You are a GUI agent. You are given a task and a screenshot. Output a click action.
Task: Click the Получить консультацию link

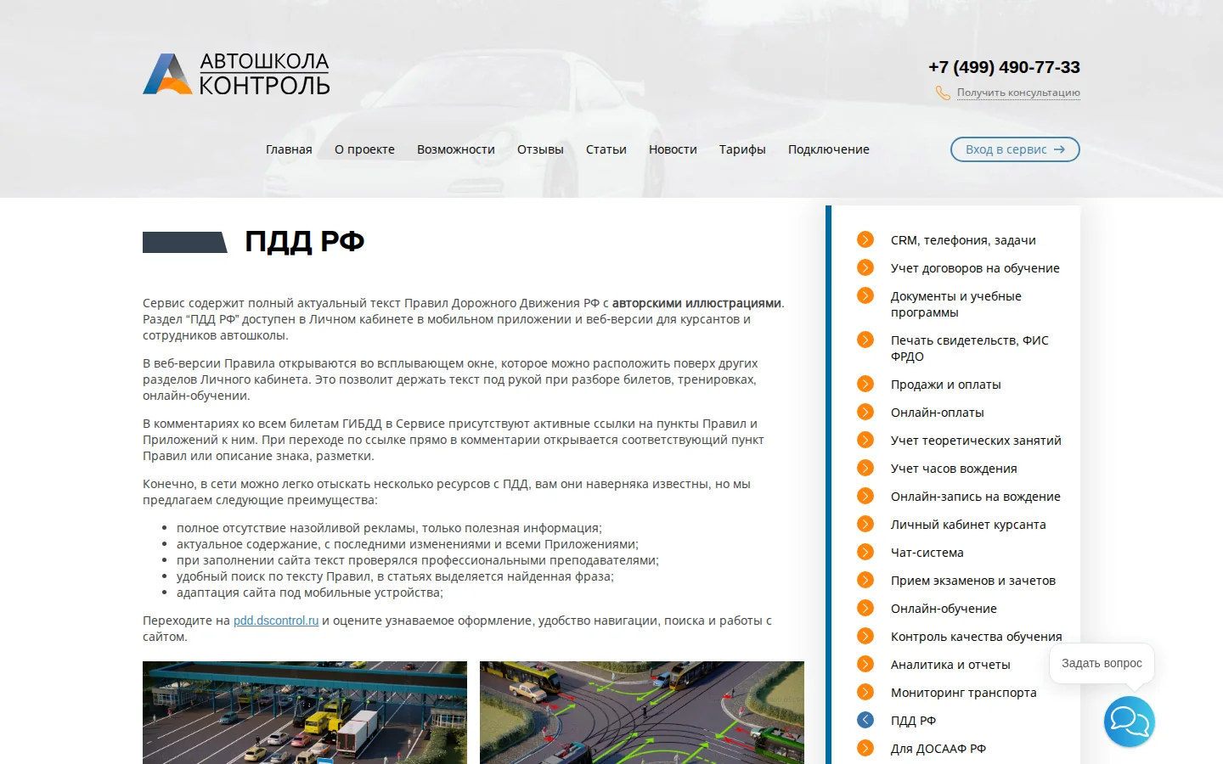[x=1018, y=93]
